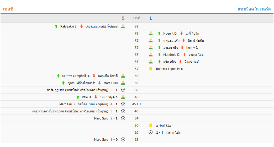Screen dimensions: 274x147
Task: Click the goal ball icon at 58'
Action: [x=123, y=90]
